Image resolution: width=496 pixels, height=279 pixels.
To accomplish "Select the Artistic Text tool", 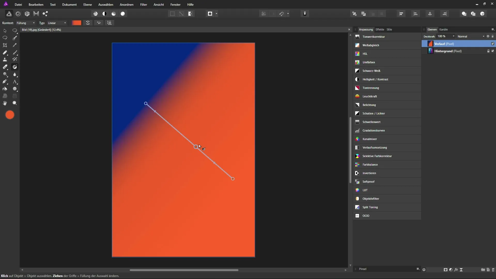I will pyautogui.click(x=15, y=82).
